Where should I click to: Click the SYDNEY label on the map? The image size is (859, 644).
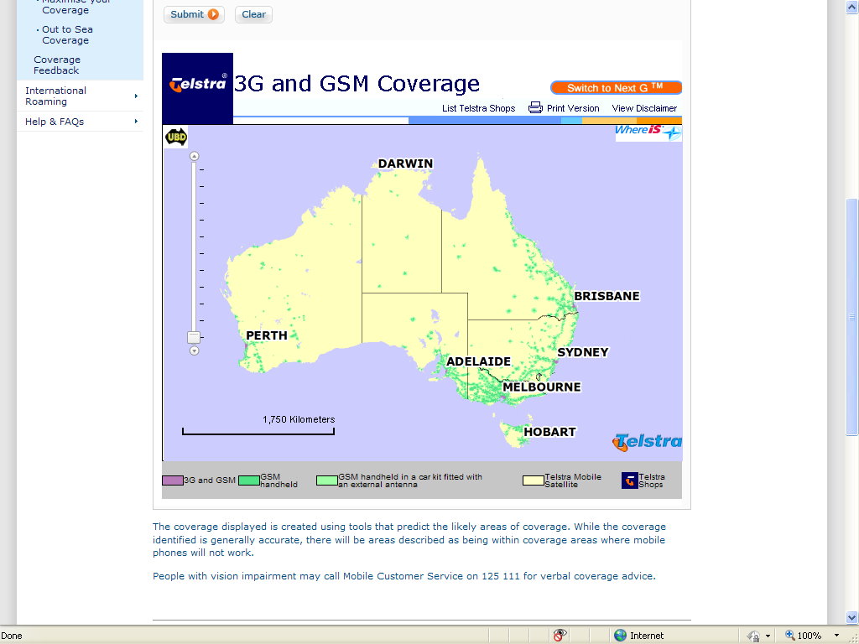point(583,352)
